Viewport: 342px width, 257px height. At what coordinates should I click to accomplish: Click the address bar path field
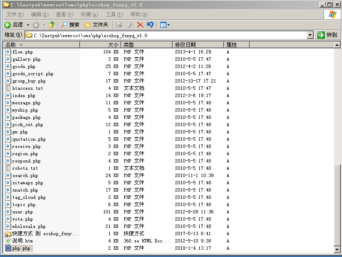tap(166, 35)
